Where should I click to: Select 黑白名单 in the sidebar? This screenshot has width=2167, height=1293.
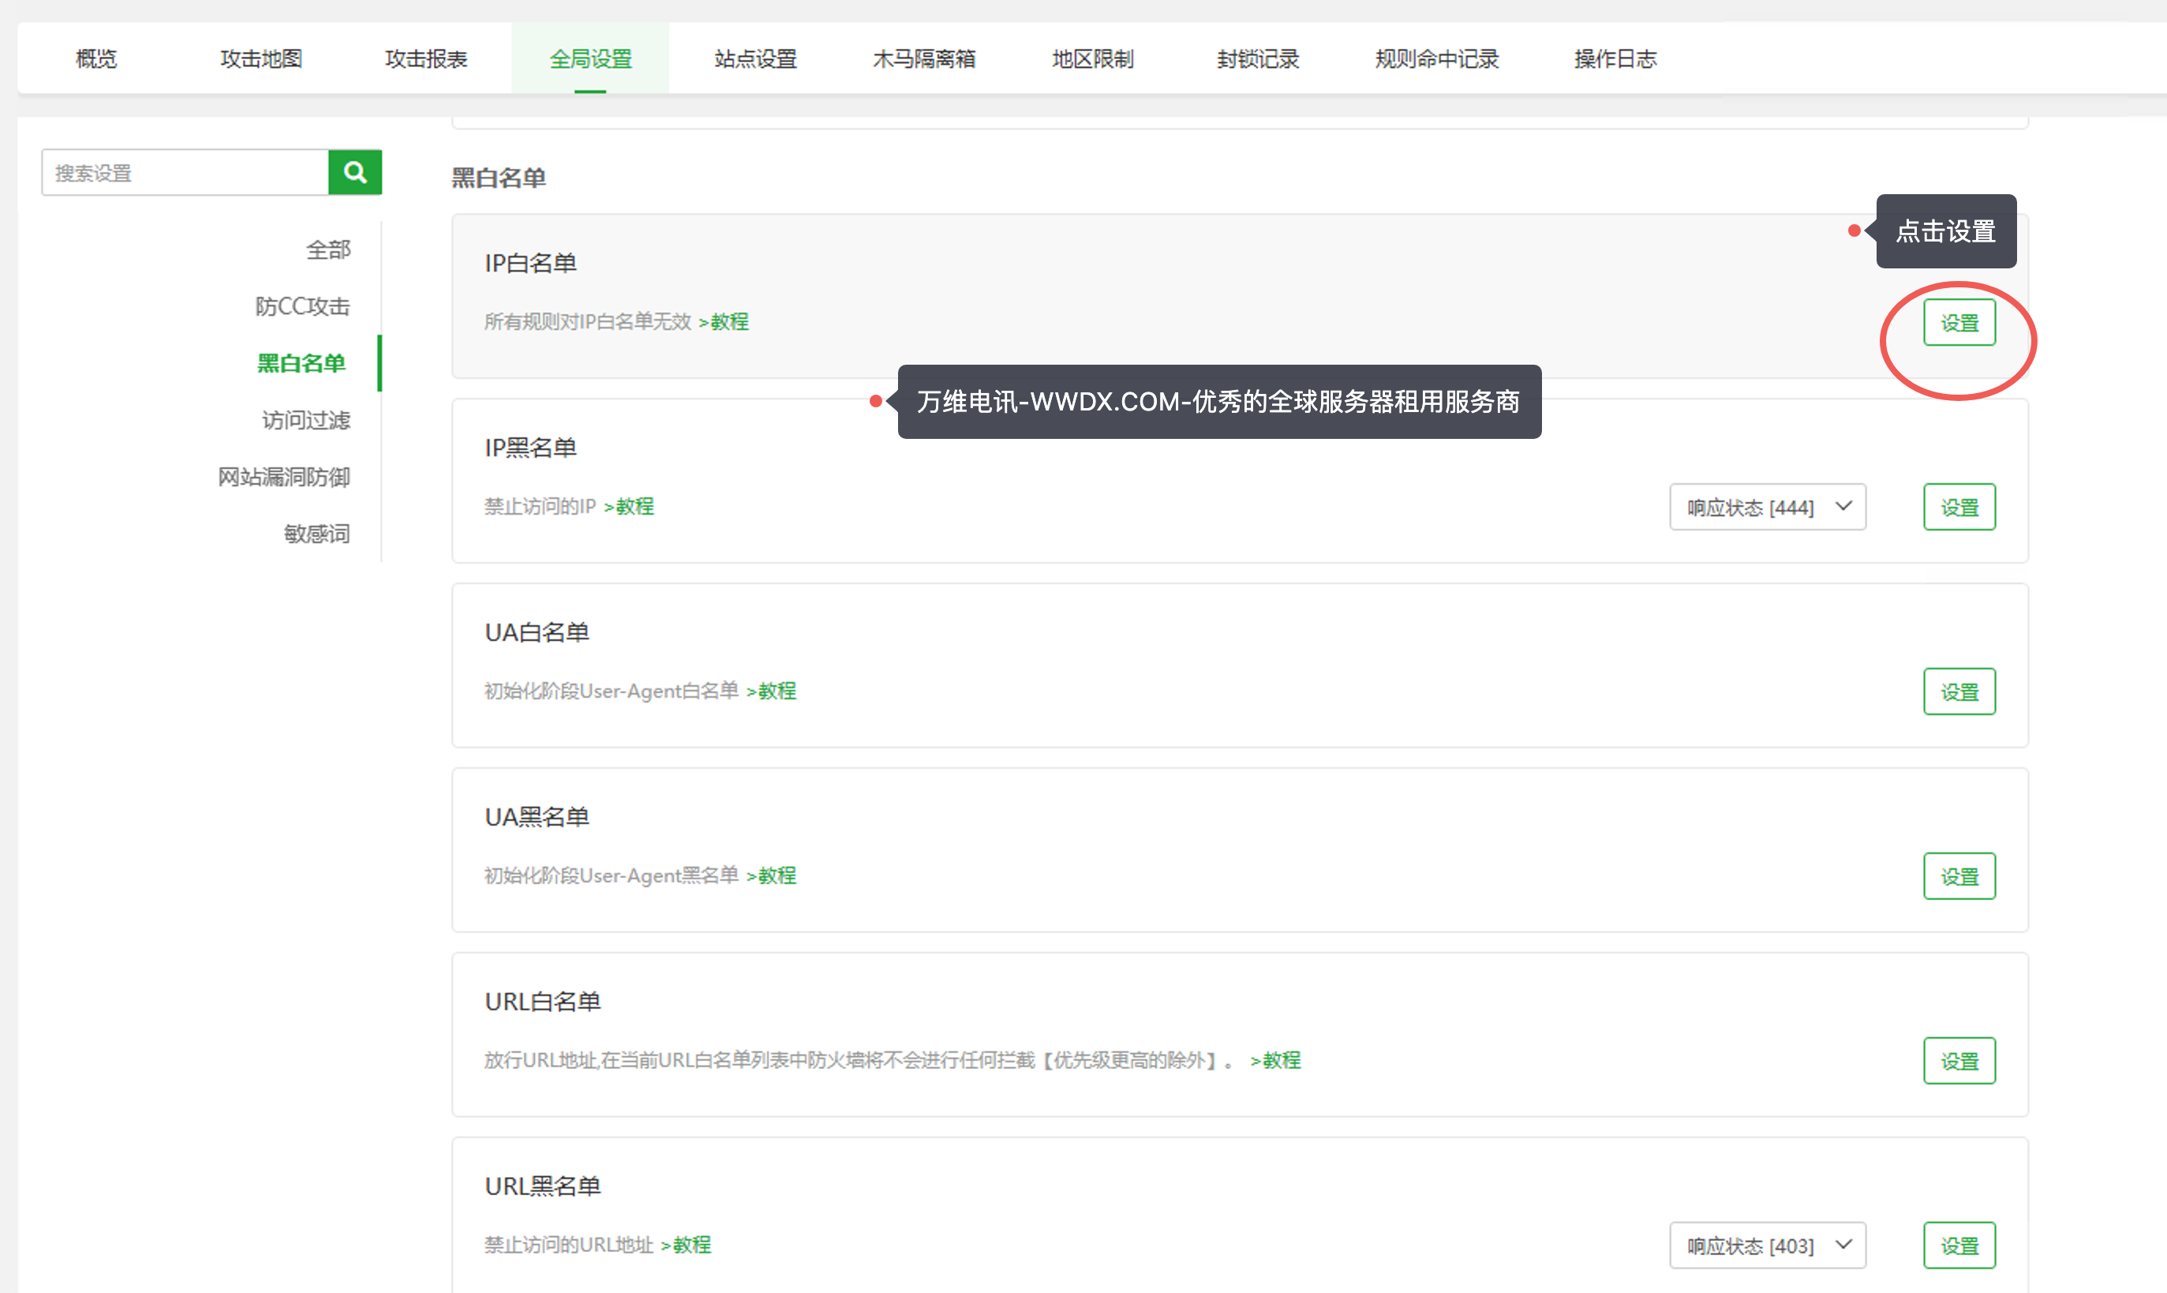(x=301, y=363)
